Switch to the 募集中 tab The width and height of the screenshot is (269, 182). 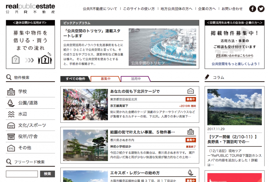click(106, 79)
